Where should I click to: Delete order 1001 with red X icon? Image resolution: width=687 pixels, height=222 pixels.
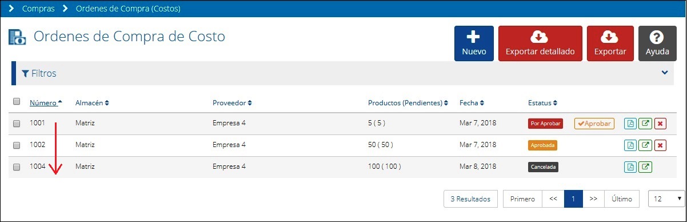(660, 124)
